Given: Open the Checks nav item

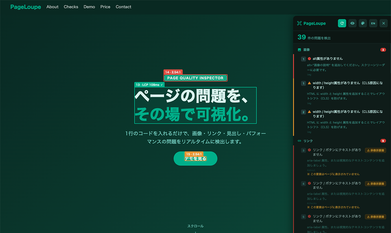Looking at the screenshot, I should click(x=71, y=7).
